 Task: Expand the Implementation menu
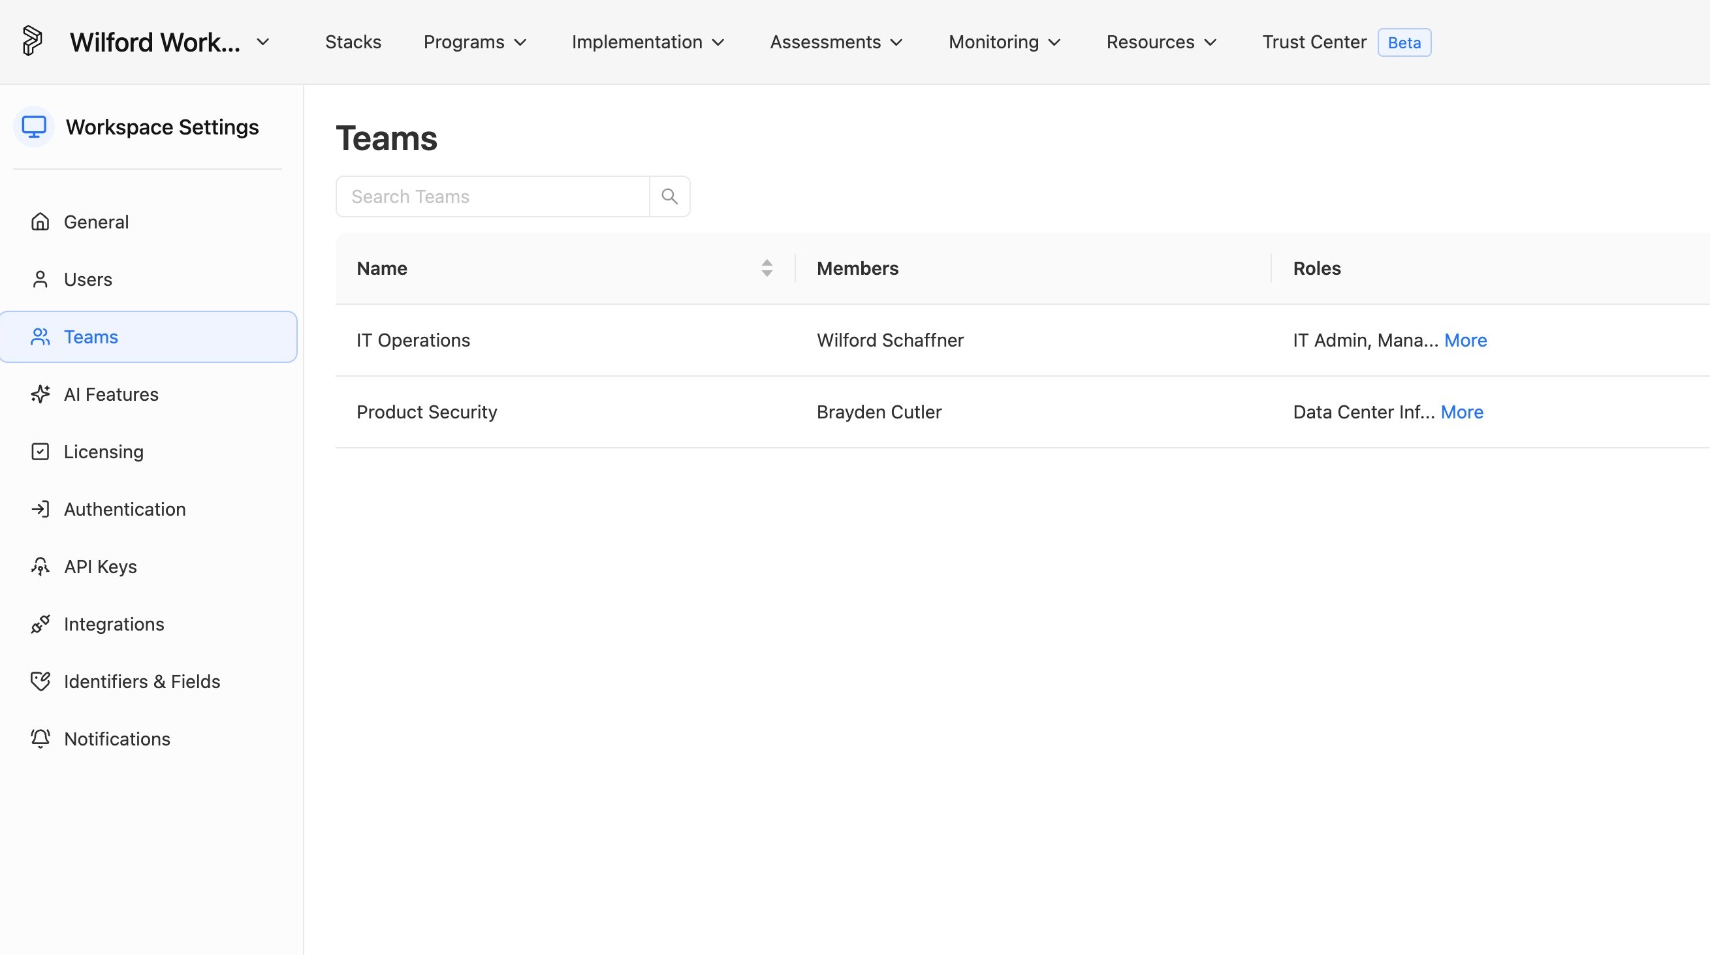tap(647, 42)
